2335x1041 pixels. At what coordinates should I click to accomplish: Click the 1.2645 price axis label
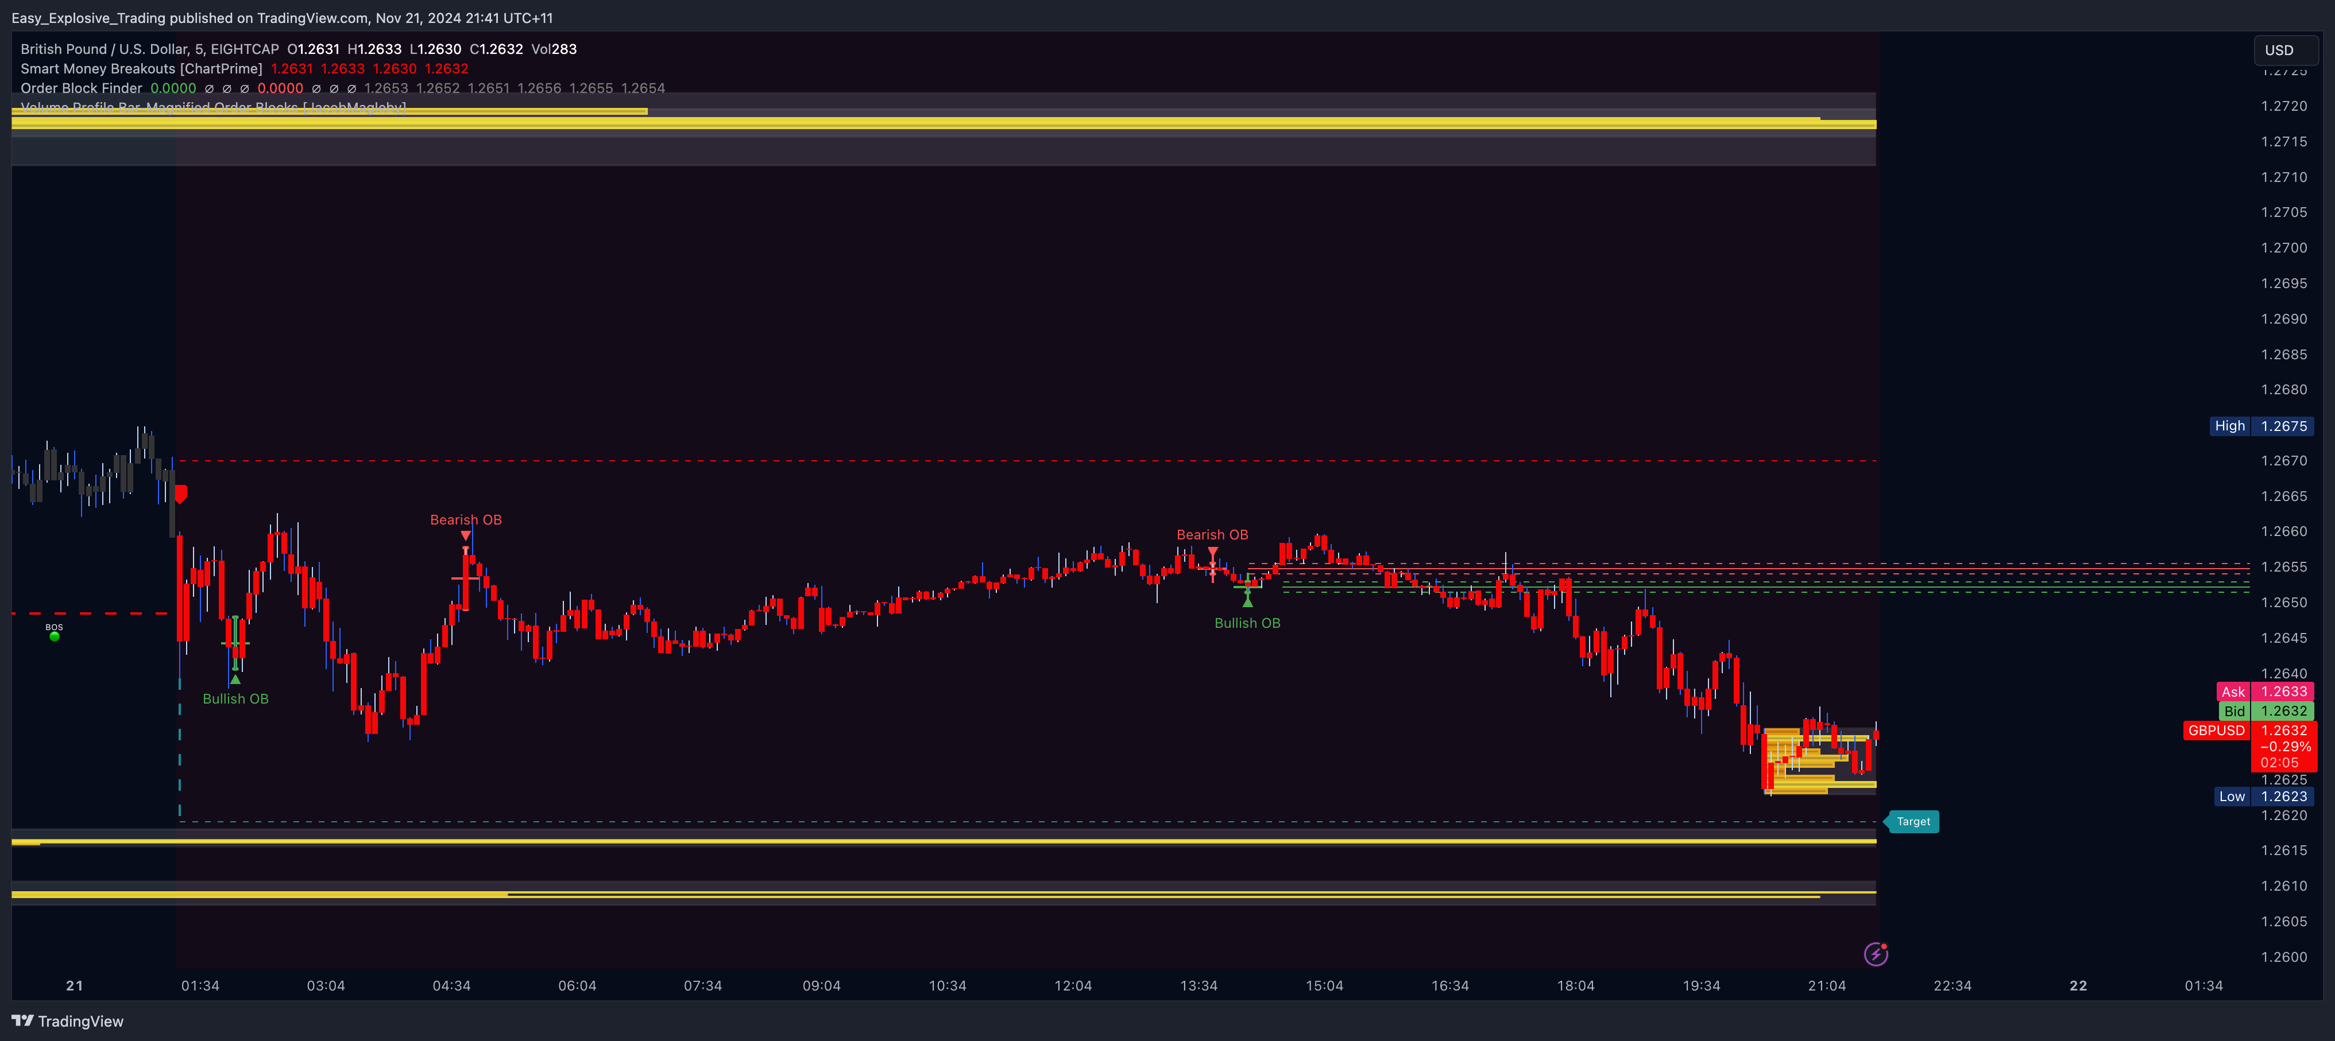(2284, 638)
